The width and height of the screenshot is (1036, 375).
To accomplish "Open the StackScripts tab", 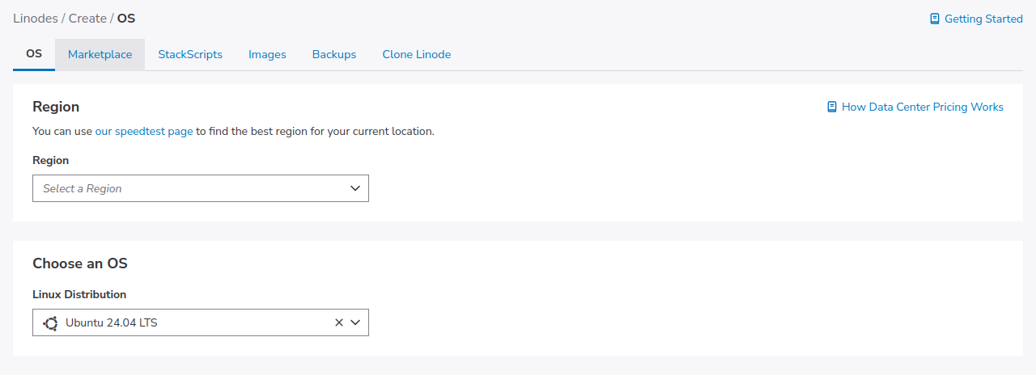I will coord(190,55).
